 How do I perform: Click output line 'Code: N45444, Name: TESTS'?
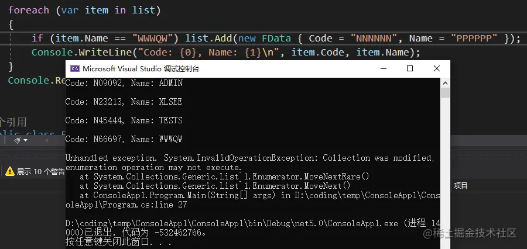124,120
